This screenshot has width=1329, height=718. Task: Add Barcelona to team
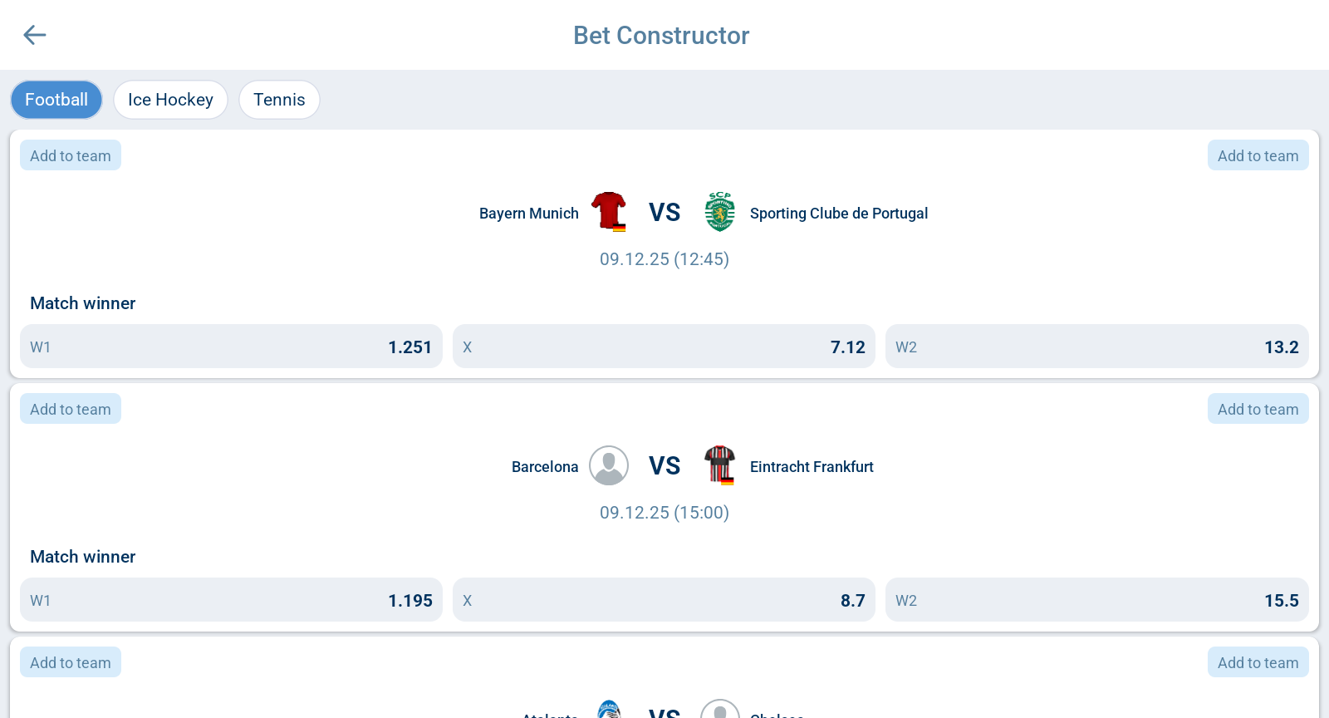pyautogui.click(x=71, y=409)
